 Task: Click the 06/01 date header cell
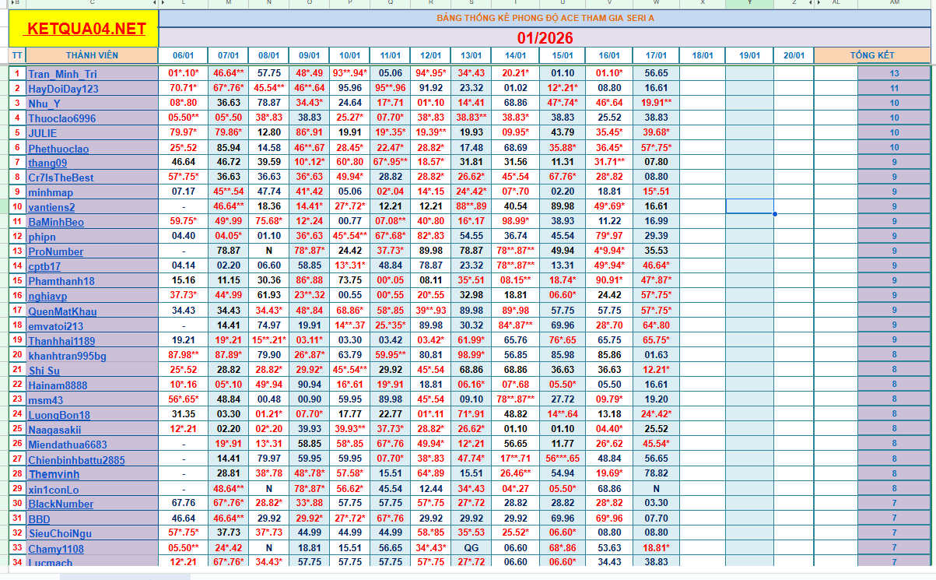[183, 55]
